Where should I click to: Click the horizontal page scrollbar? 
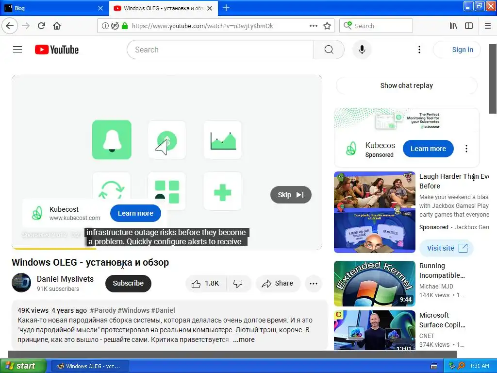click(x=232, y=354)
